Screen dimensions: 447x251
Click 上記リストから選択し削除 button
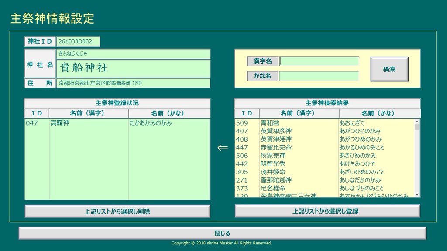[x=117, y=211]
